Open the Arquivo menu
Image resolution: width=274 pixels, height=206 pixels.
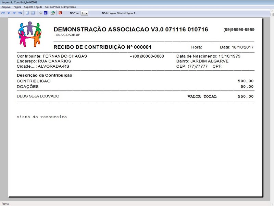(6, 7)
